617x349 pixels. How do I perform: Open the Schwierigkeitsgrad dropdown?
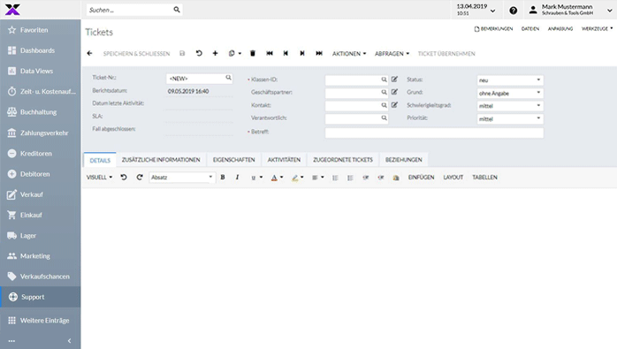(x=510, y=106)
